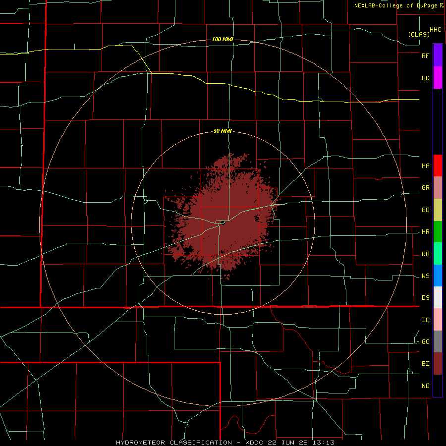Select the BD yellow color swatch
This screenshot has height=446, width=446.
[x=438, y=210]
